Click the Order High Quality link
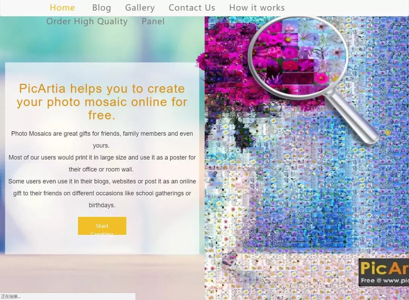Viewport: 409px width, 300px height. [x=87, y=21]
